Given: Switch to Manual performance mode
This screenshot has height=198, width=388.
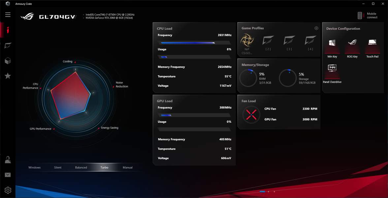Looking at the screenshot, I should click(128, 168).
